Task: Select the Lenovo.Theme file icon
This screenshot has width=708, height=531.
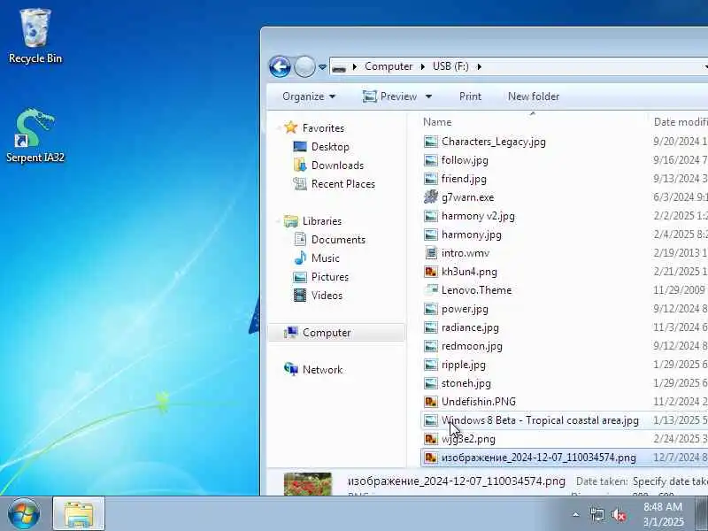Action: 431,290
